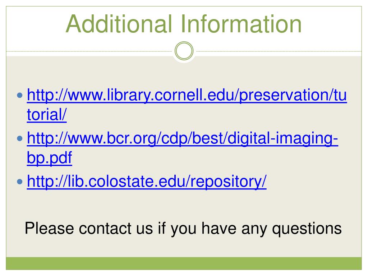This screenshot has height=276, width=368.
Task: Click the green circle ornament below title
Action: point(184,51)
